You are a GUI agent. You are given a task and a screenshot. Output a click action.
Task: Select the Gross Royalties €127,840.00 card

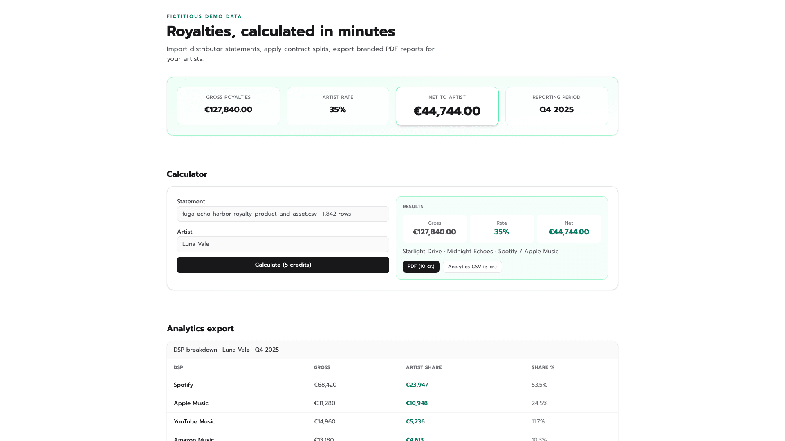[x=229, y=106]
